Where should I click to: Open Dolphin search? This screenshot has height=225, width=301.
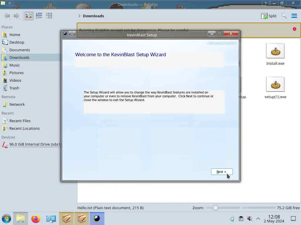284,16
